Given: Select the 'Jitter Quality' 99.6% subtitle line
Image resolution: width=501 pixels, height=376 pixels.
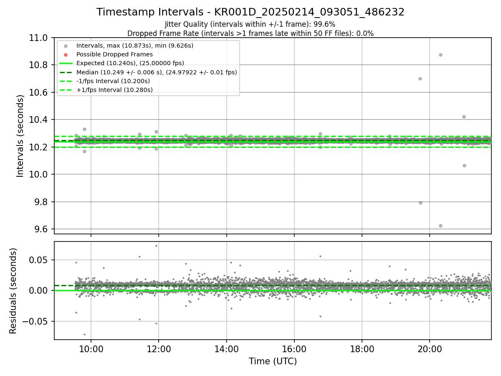Looking at the screenshot, I should pos(250,24).
